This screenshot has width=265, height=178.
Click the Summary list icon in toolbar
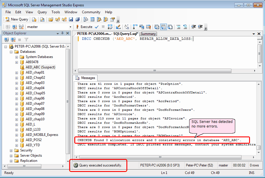[x=93, y=19]
